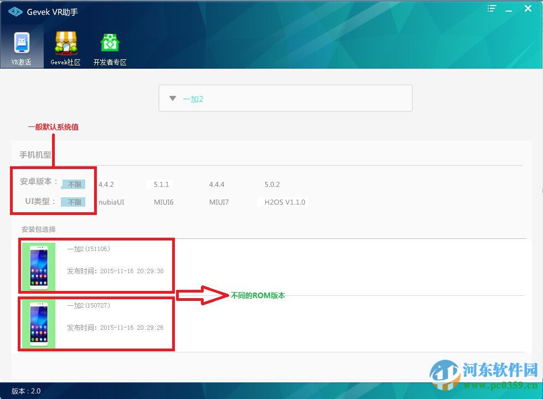
Task: Click the dropdown arrow beside 一加2
Action: coord(172,98)
